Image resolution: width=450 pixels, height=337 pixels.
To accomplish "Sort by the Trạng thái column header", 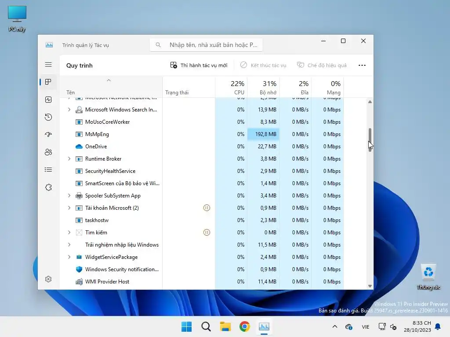I will [189, 87].
